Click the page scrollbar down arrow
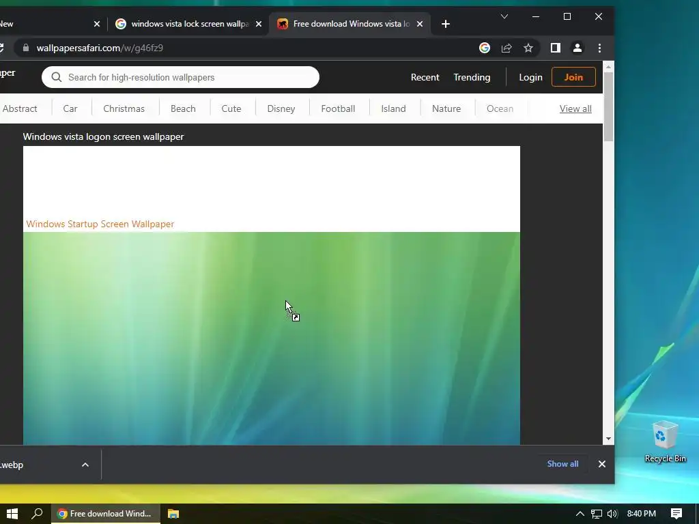The height and width of the screenshot is (524, 699). [608, 439]
